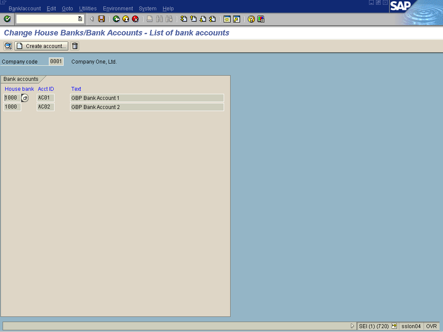The width and height of the screenshot is (443, 332).
Task: Open the Edit menu
Action: point(51,9)
